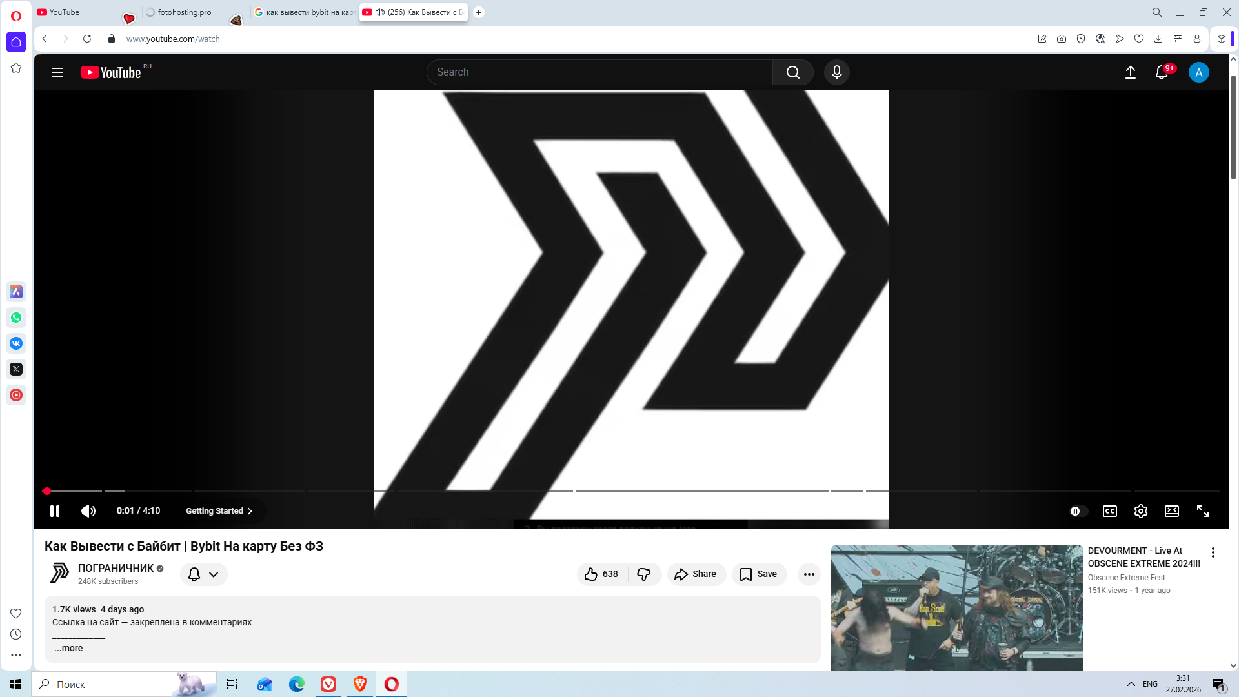
Task: Like the video with 638 likes
Action: [x=601, y=574]
